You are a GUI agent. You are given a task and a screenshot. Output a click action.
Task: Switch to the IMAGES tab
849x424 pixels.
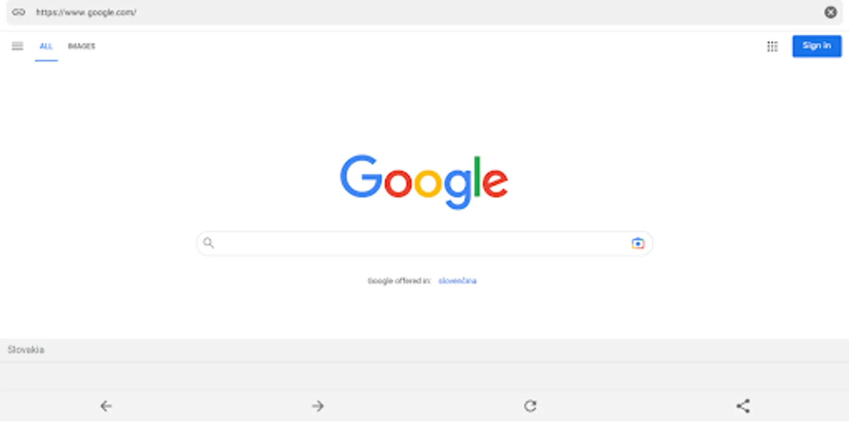tap(82, 46)
